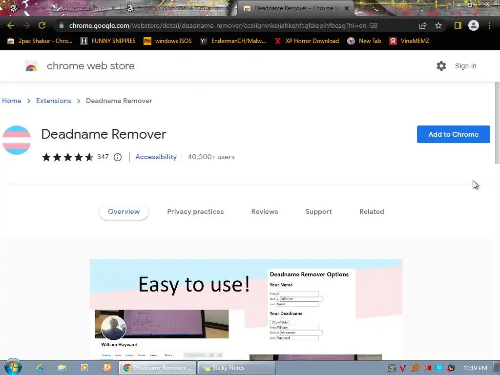
Task: Open the Windows Start orb
Action: [x=13, y=367]
